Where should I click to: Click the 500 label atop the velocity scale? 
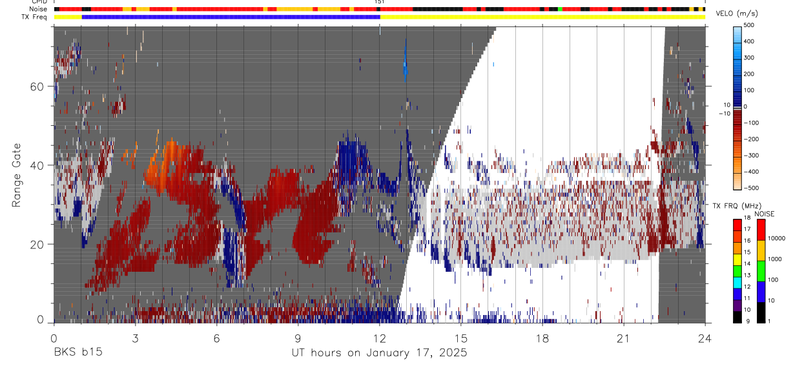750,25
